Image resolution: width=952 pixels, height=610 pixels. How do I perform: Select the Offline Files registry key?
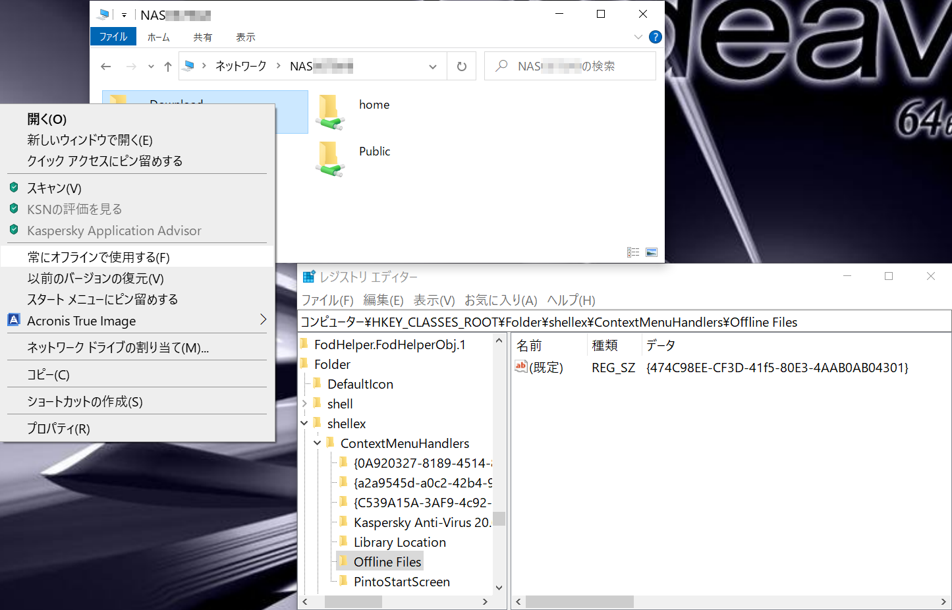(387, 562)
